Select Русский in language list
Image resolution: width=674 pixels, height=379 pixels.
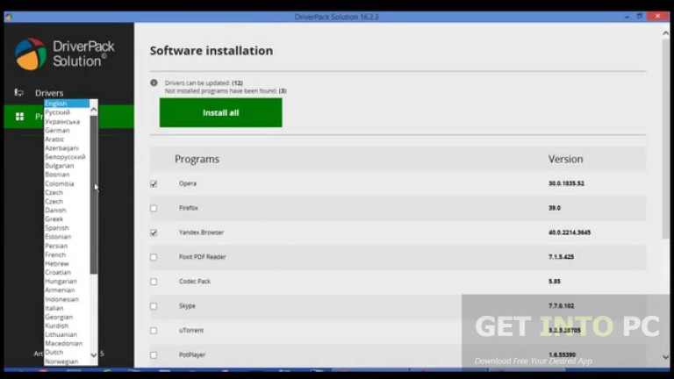tap(57, 112)
